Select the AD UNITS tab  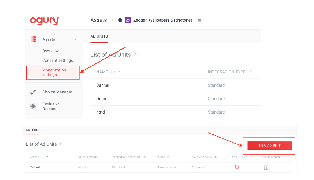pyautogui.click(x=99, y=36)
